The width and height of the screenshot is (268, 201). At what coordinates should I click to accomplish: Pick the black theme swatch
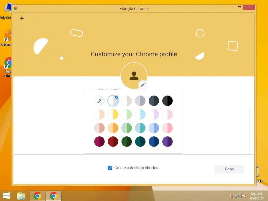(167, 101)
